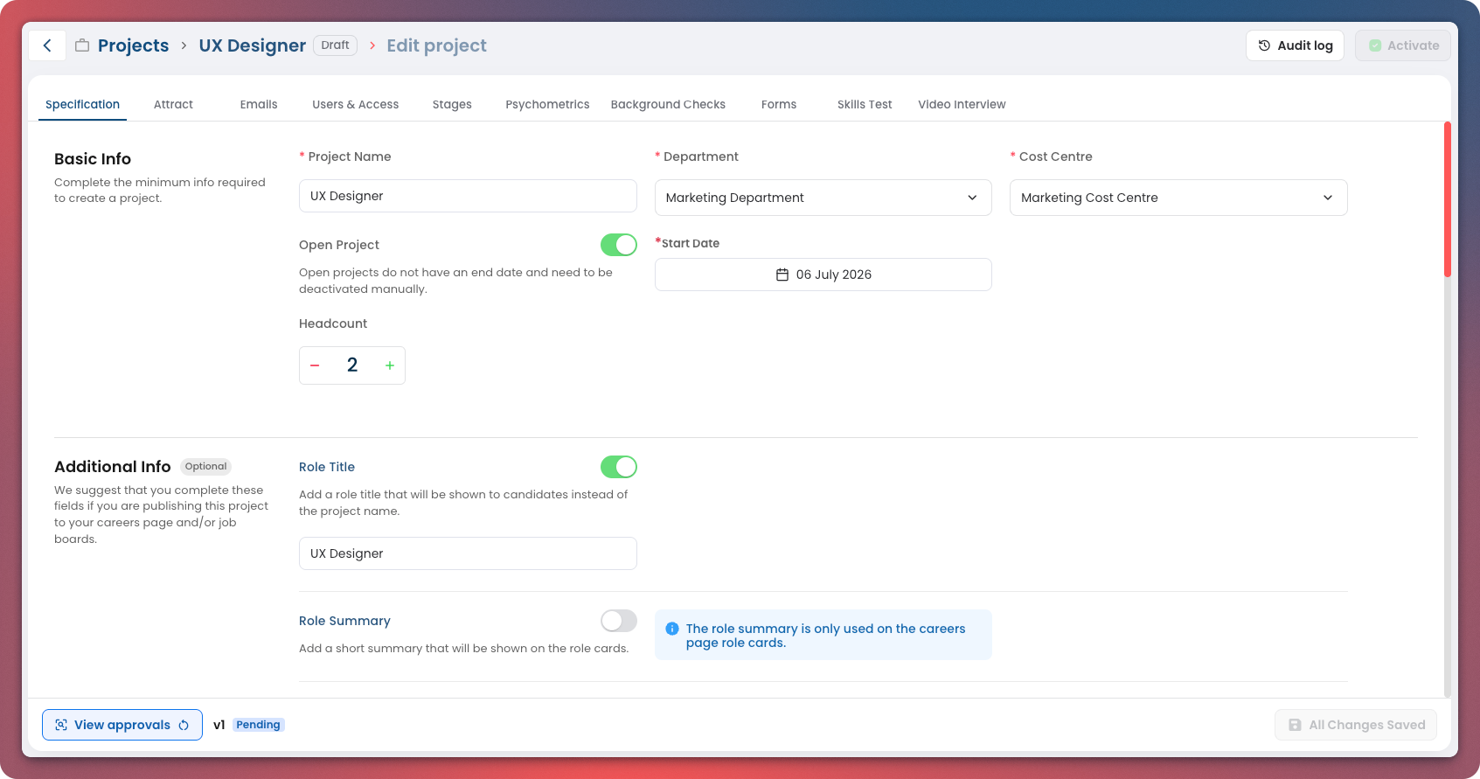This screenshot has height=779, width=1480.
Task: Click the Project Name input field
Action: click(468, 196)
